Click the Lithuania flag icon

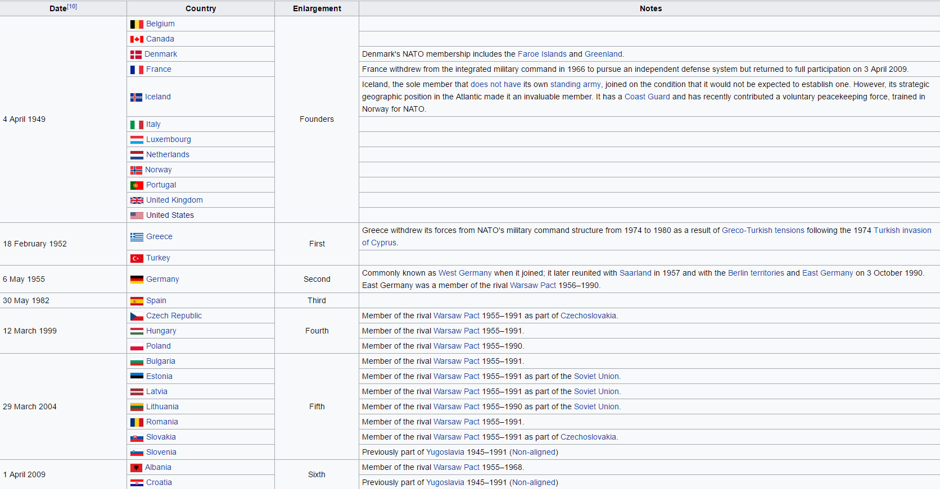[x=137, y=407]
